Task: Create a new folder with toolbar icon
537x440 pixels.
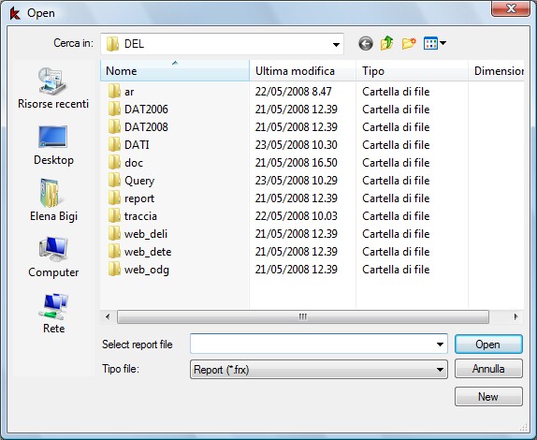Action: [409, 43]
